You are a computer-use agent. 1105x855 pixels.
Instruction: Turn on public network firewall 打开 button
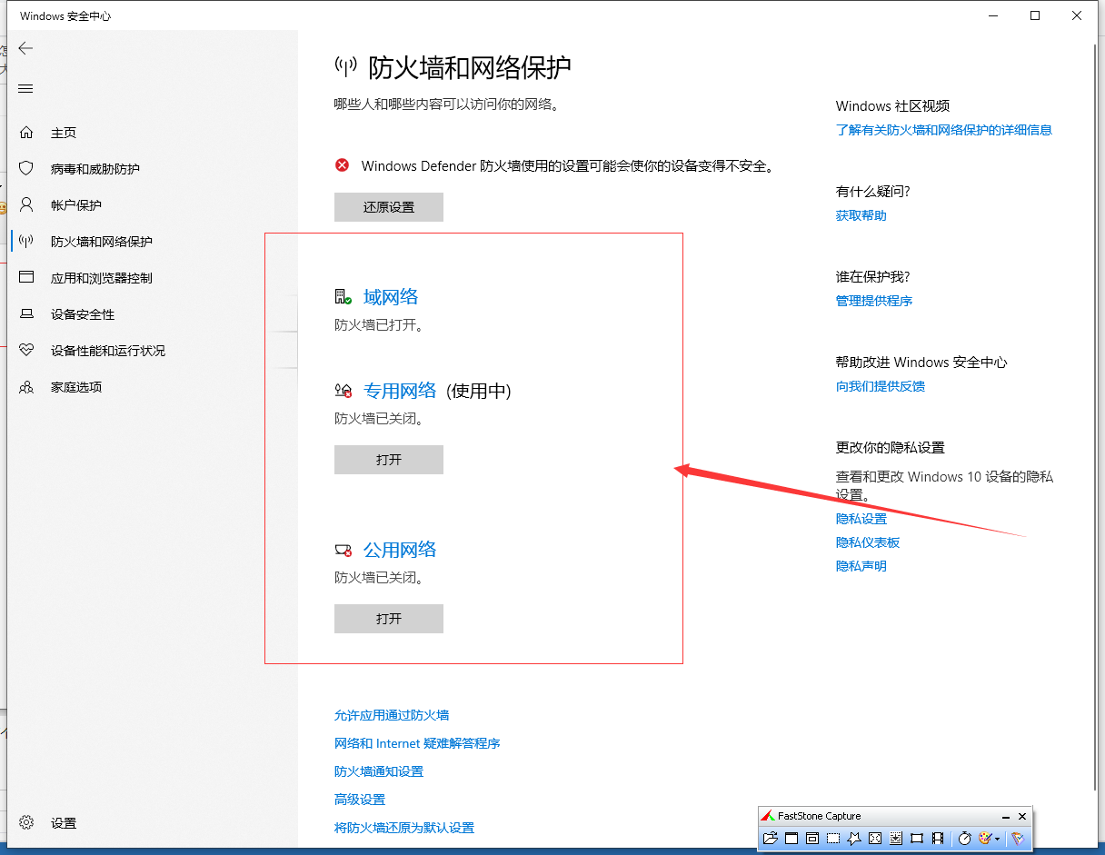point(389,619)
